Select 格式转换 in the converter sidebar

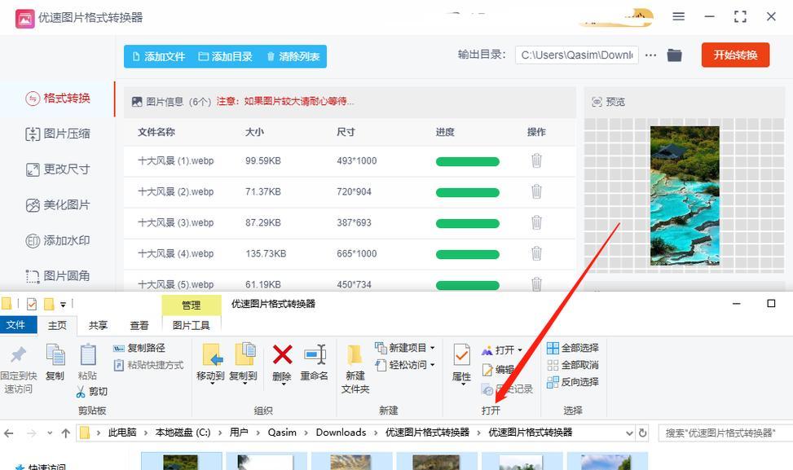58,98
